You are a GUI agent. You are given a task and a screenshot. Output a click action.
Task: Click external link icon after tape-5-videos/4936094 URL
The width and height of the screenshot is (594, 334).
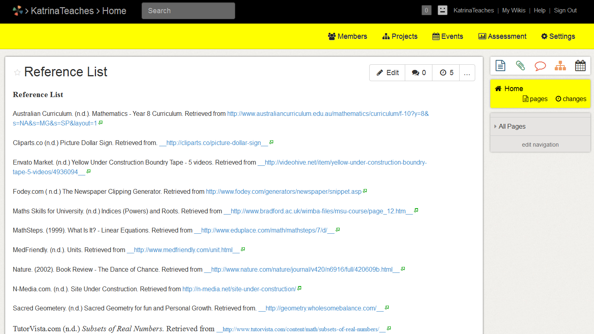[x=88, y=171]
